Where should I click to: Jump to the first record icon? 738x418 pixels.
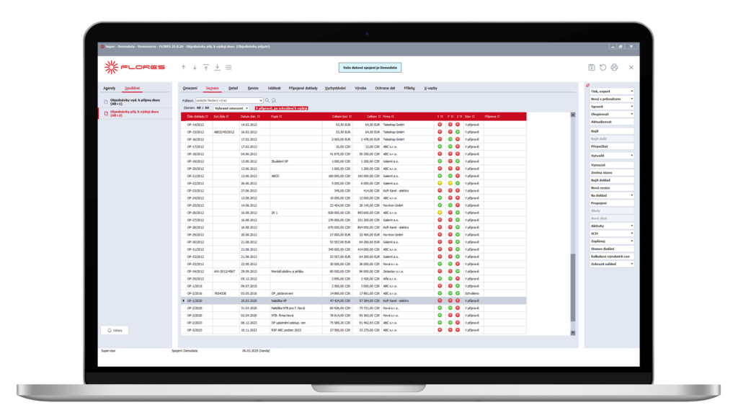206,67
